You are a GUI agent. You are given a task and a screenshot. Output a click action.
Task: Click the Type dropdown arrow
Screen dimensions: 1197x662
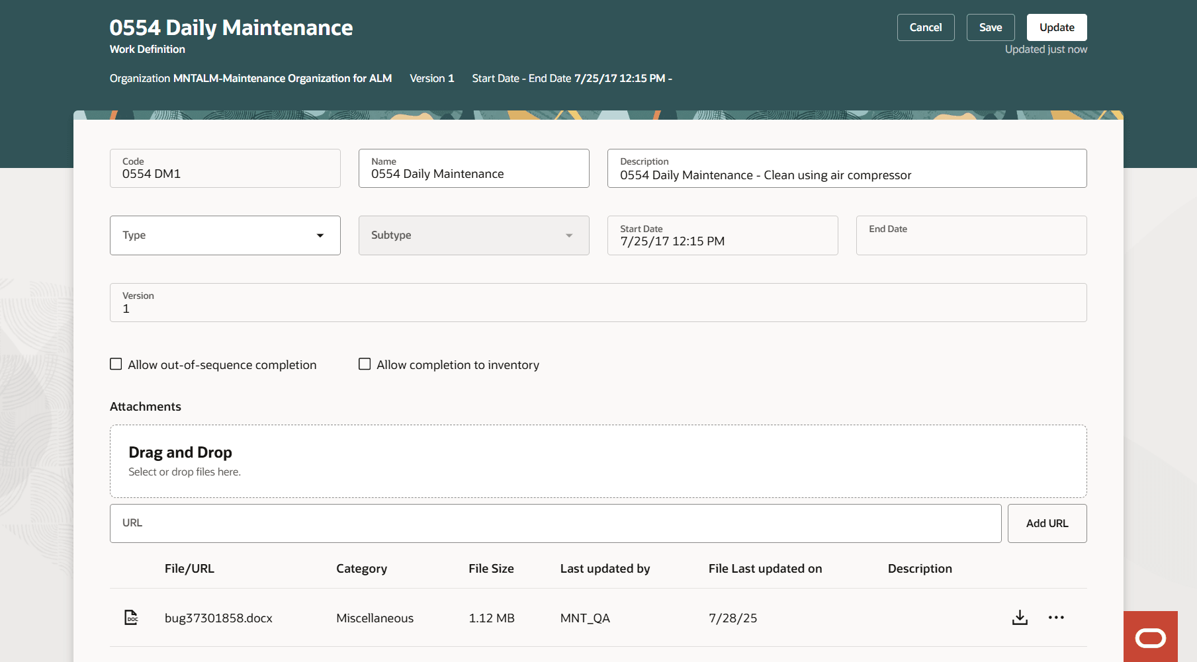[320, 235]
